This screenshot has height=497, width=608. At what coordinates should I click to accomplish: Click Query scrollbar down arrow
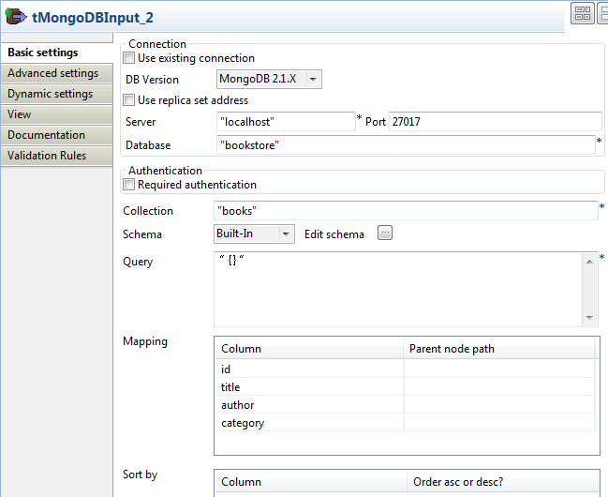click(x=589, y=318)
